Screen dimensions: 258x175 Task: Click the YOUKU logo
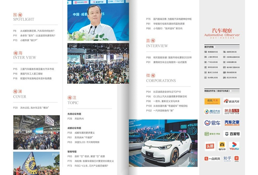coord(234,146)
